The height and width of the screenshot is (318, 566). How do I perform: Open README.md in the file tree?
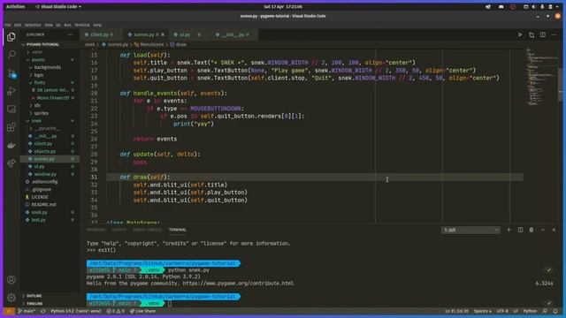50,204
